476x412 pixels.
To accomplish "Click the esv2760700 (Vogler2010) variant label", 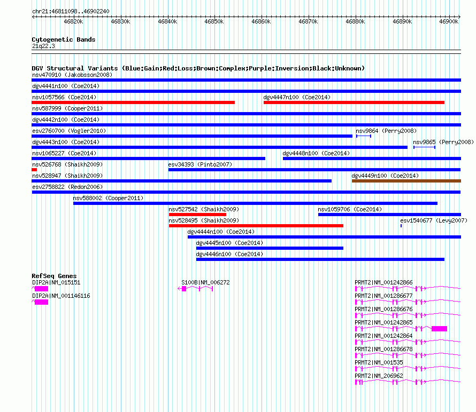I will (69, 131).
